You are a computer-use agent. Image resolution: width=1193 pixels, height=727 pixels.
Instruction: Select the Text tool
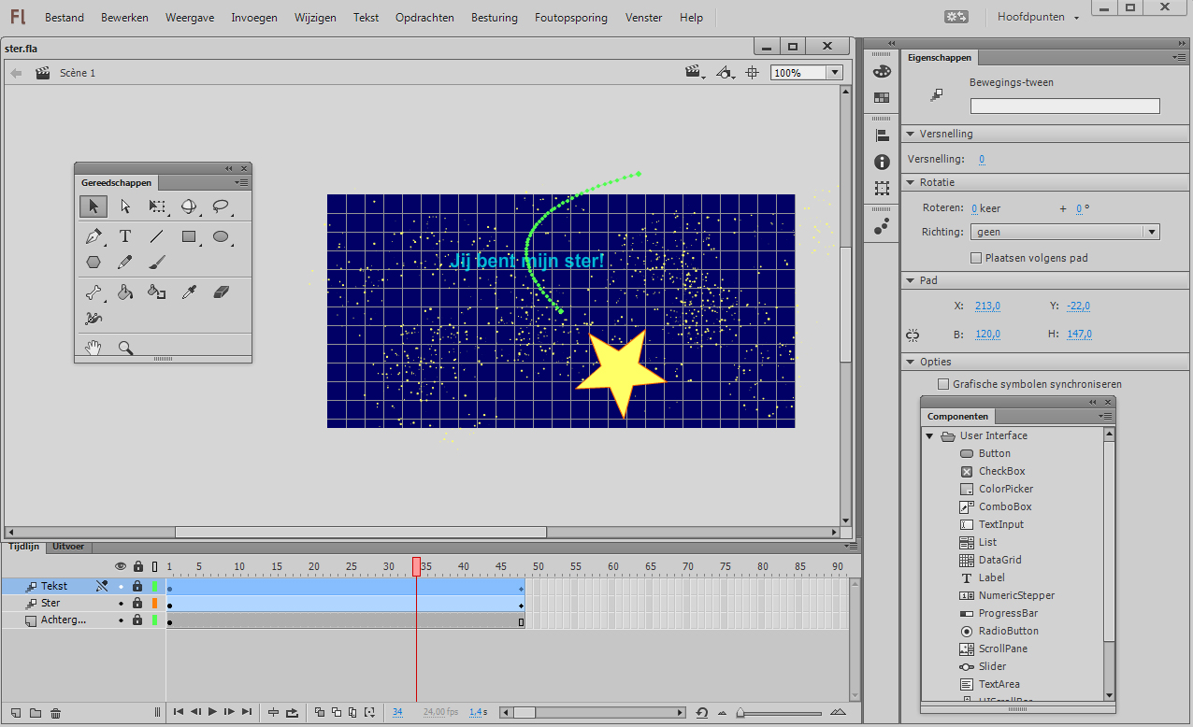point(125,237)
